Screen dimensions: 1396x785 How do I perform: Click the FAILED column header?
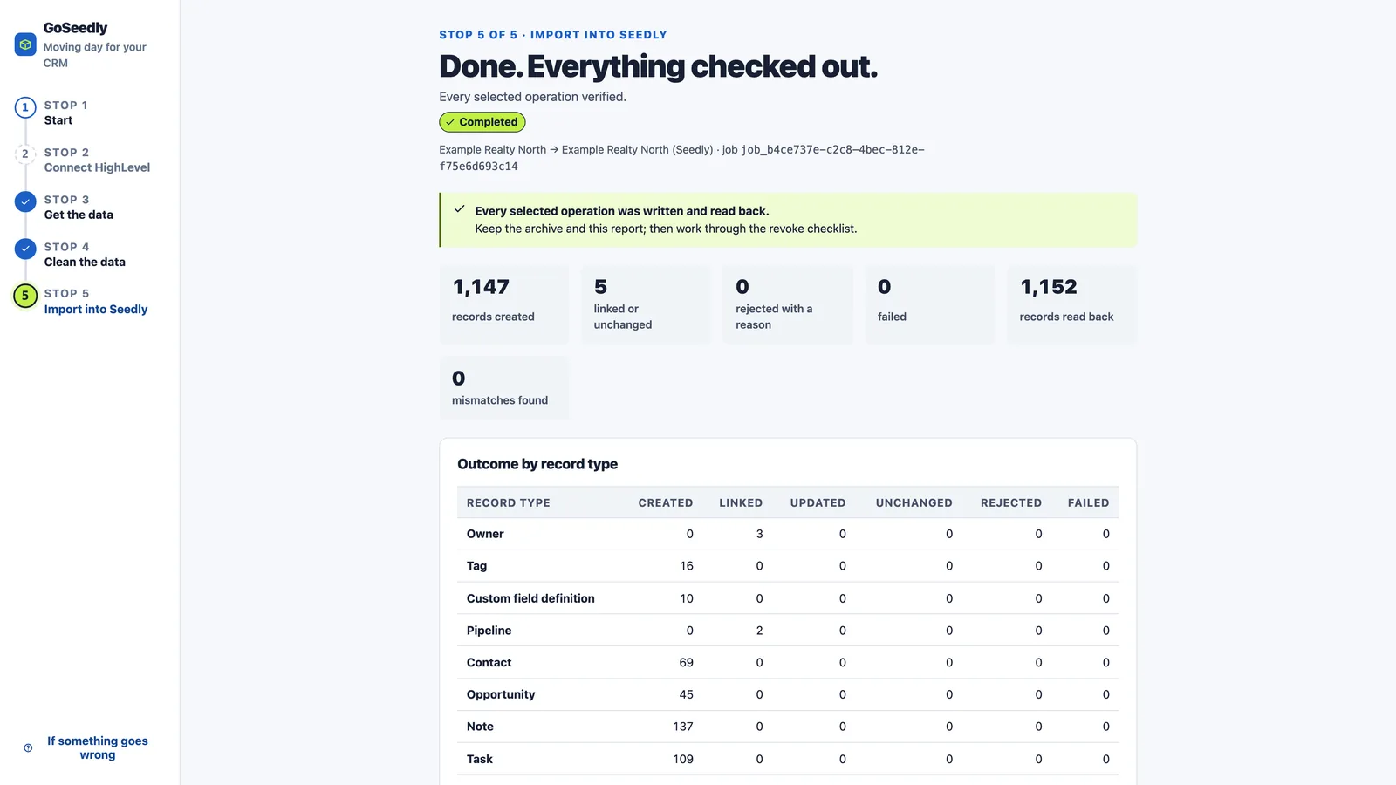(1088, 502)
